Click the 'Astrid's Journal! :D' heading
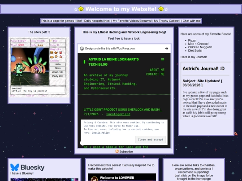Screen dimensions: 242x181 click(x=203, y=69)
